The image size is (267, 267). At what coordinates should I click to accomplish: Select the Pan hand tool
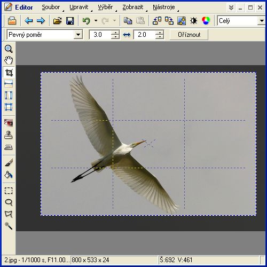coord(9,60)
